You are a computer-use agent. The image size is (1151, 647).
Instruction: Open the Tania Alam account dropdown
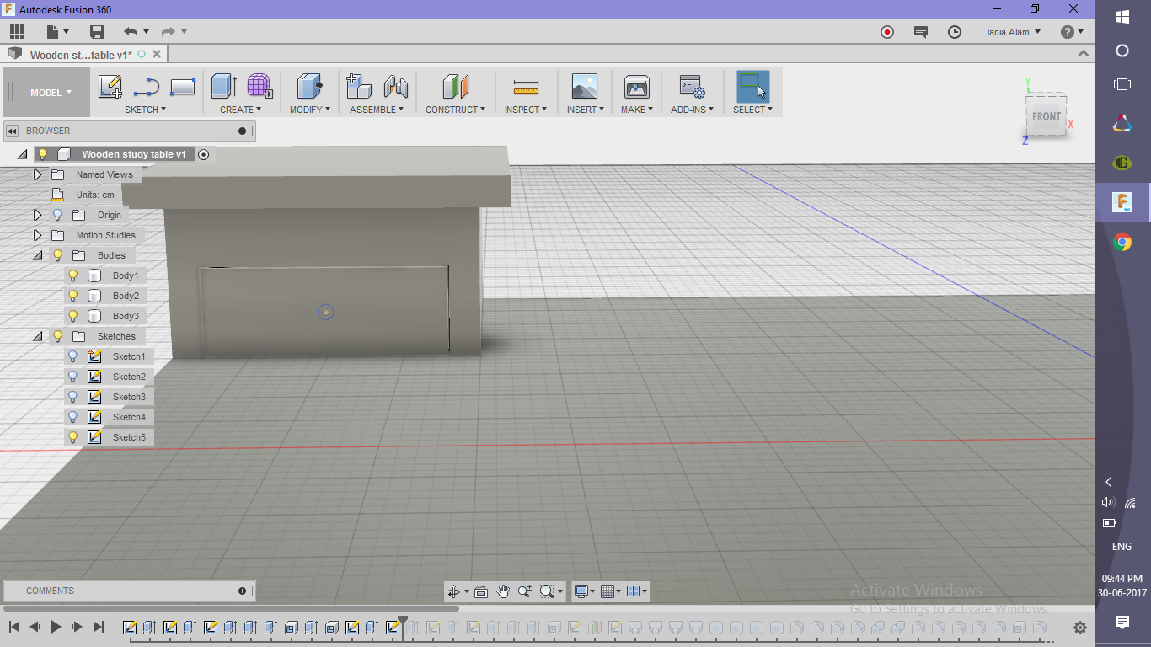(x=1013, y=32)
